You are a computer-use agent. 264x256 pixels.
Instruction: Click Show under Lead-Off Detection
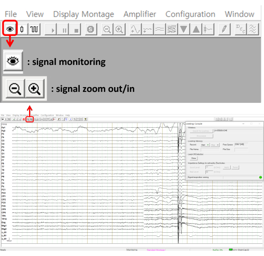coord(194,158)
